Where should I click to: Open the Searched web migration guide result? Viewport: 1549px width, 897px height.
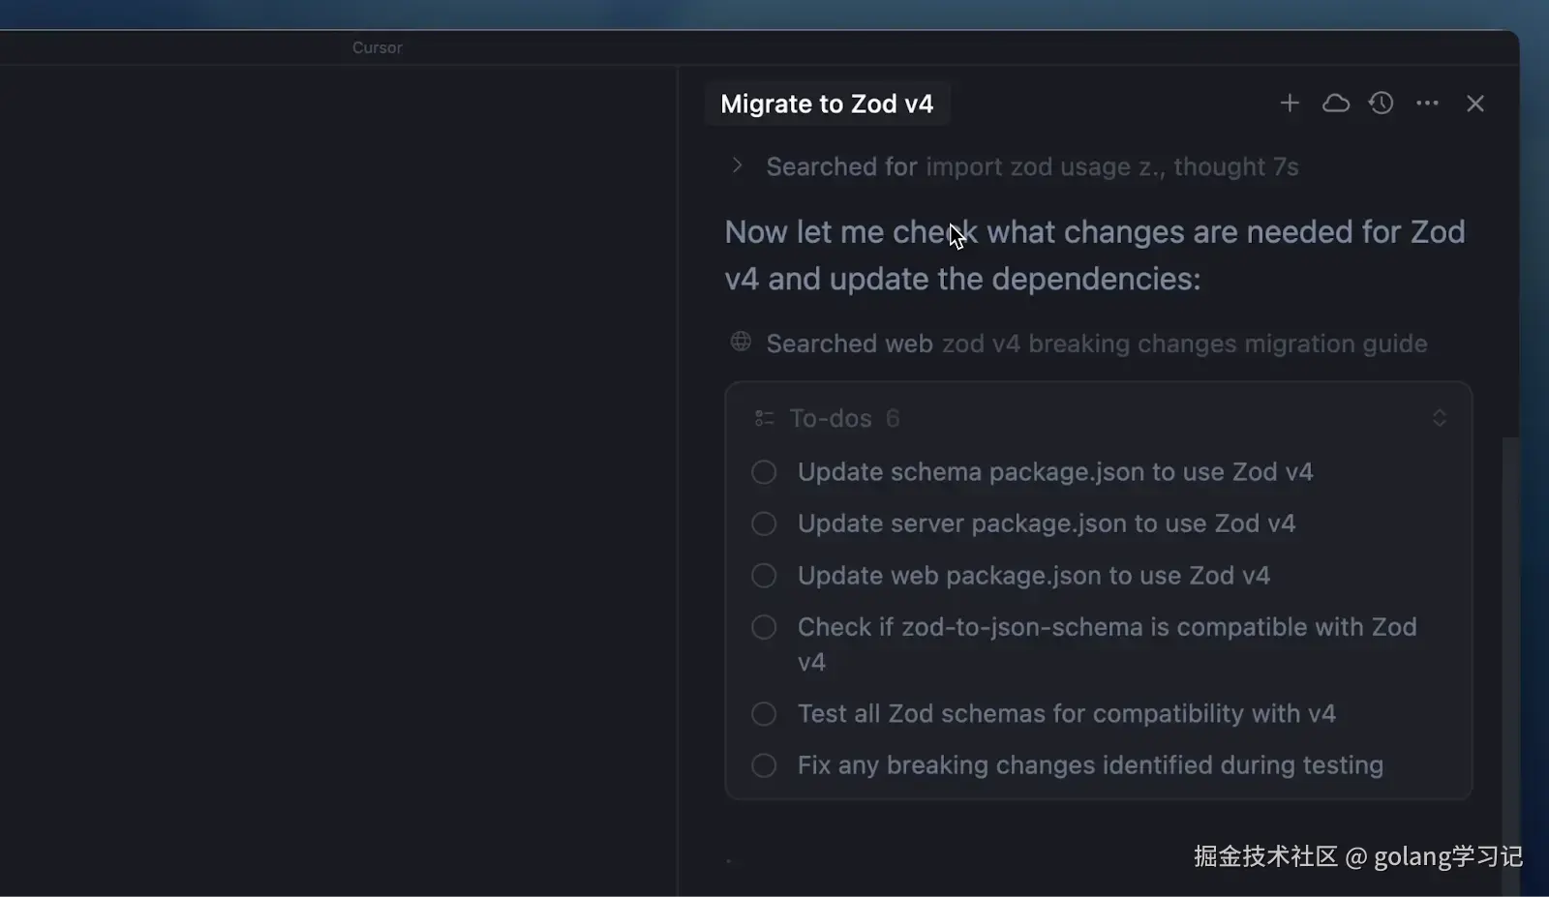pyautogui.click(x=1096, y=344)
